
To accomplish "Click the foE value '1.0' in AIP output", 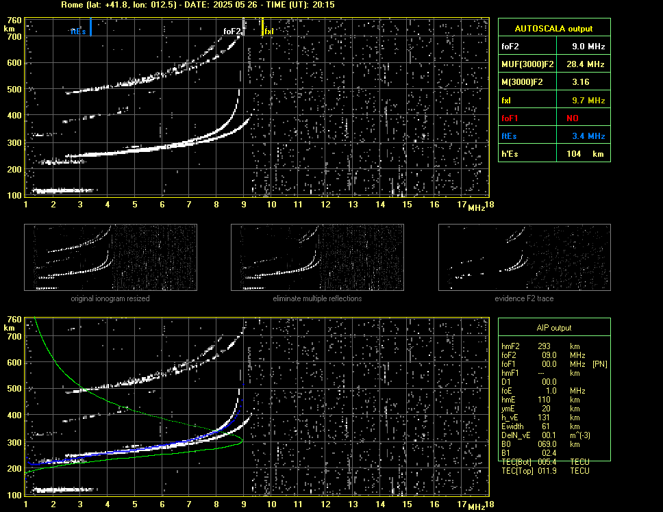I will [x=551, y=391].
